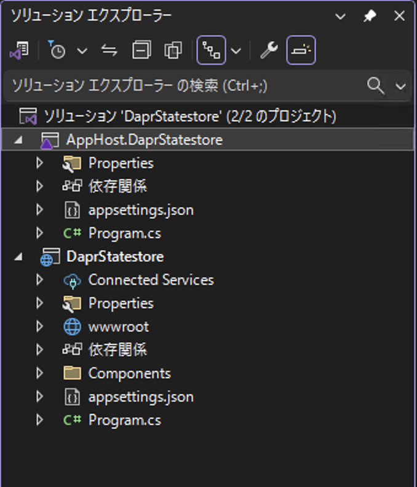Expand the Connected Services node
The width and height of the screenshot is (417, 487).
pyautogui.click(x=39, y=280)
